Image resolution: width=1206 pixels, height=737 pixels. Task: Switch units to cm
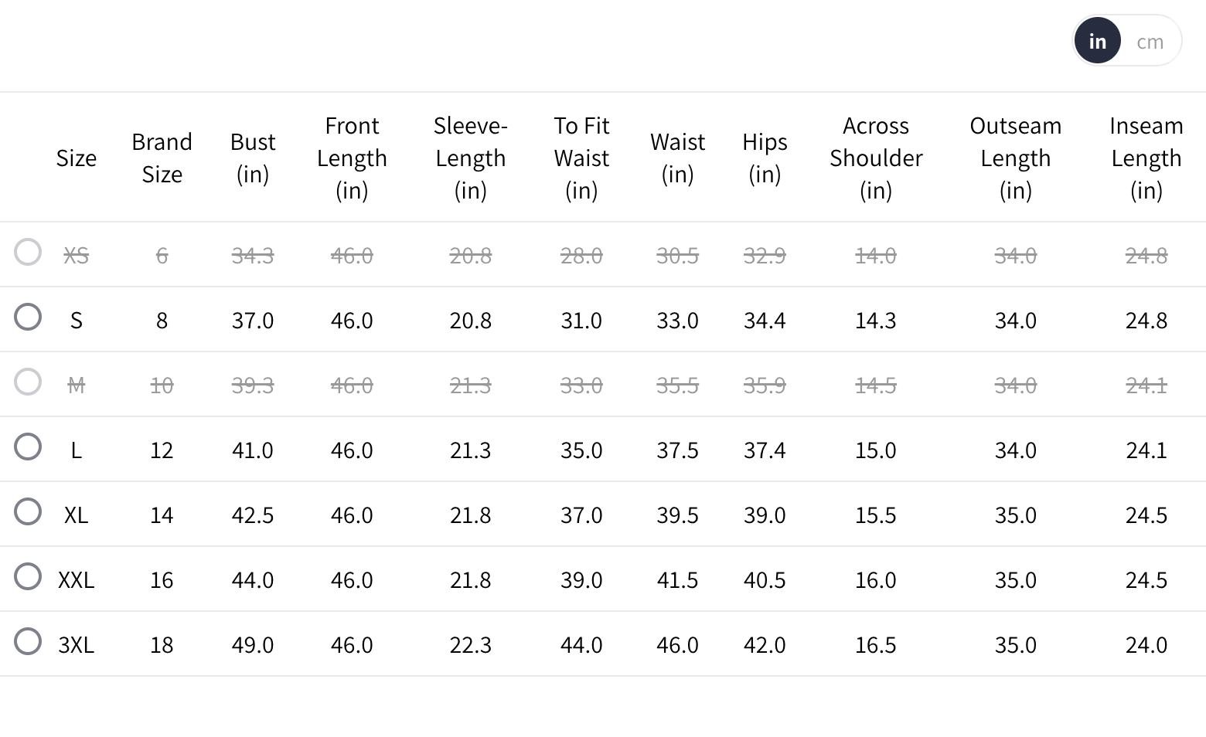(x=1150, y=42)
